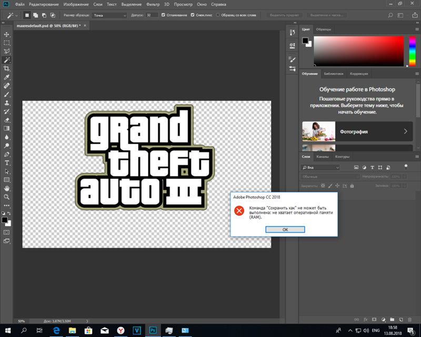
Task: Open Размер образца dropdown
Action: coord(109,15)
